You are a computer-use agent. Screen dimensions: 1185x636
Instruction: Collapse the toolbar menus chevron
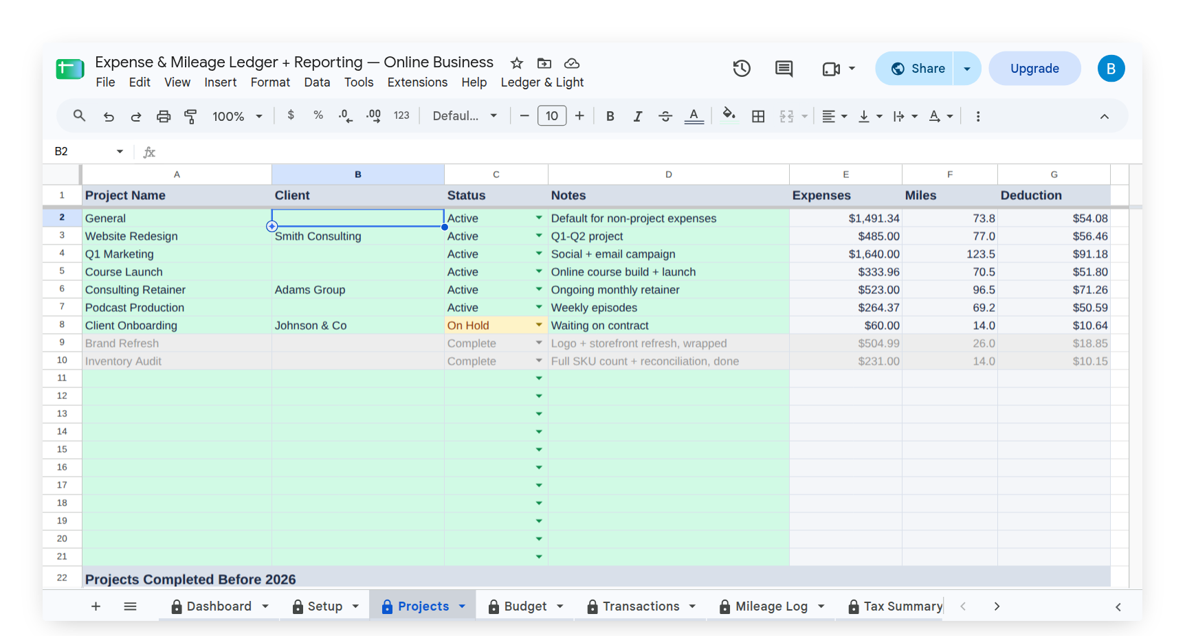click(x=1105, y=117)
